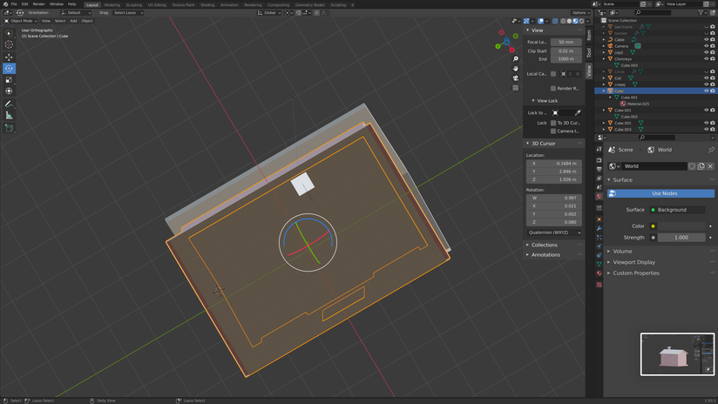Viewport: 718px width, 404px height.
Task: Hide the Camera object with eye icon
Action: 706,46
